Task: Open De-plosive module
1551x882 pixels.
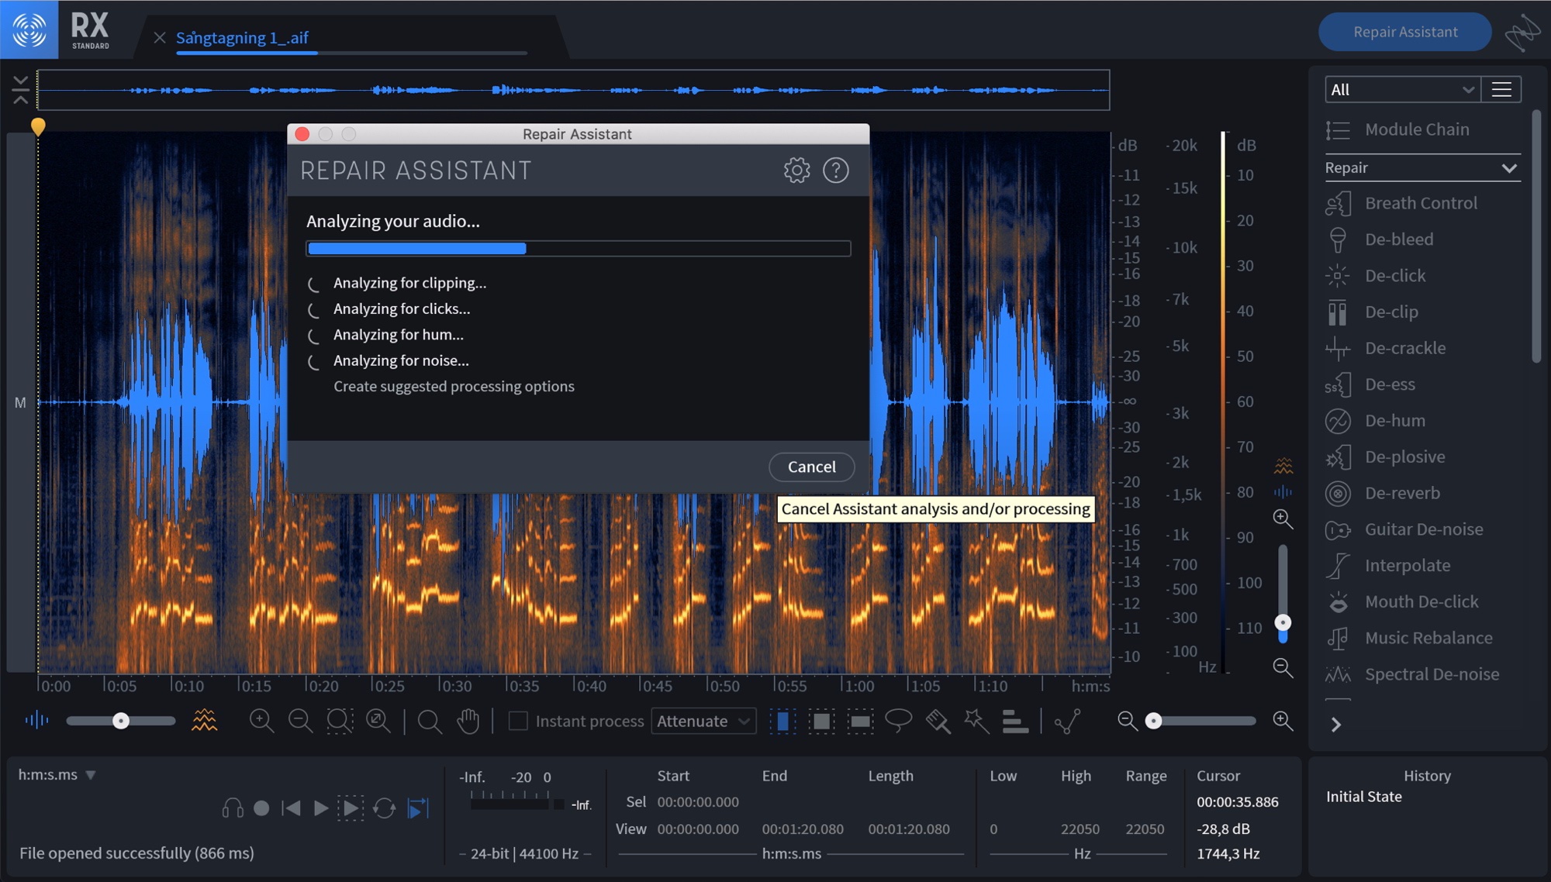Action: tap(1386, 457)
